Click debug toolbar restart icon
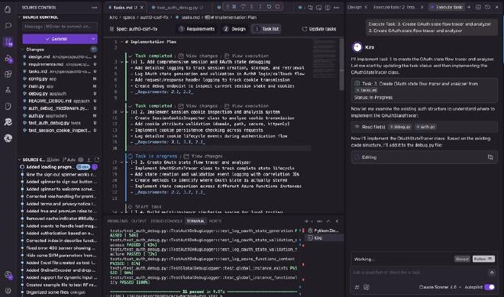The image size is (504, 297). (269, 7)
